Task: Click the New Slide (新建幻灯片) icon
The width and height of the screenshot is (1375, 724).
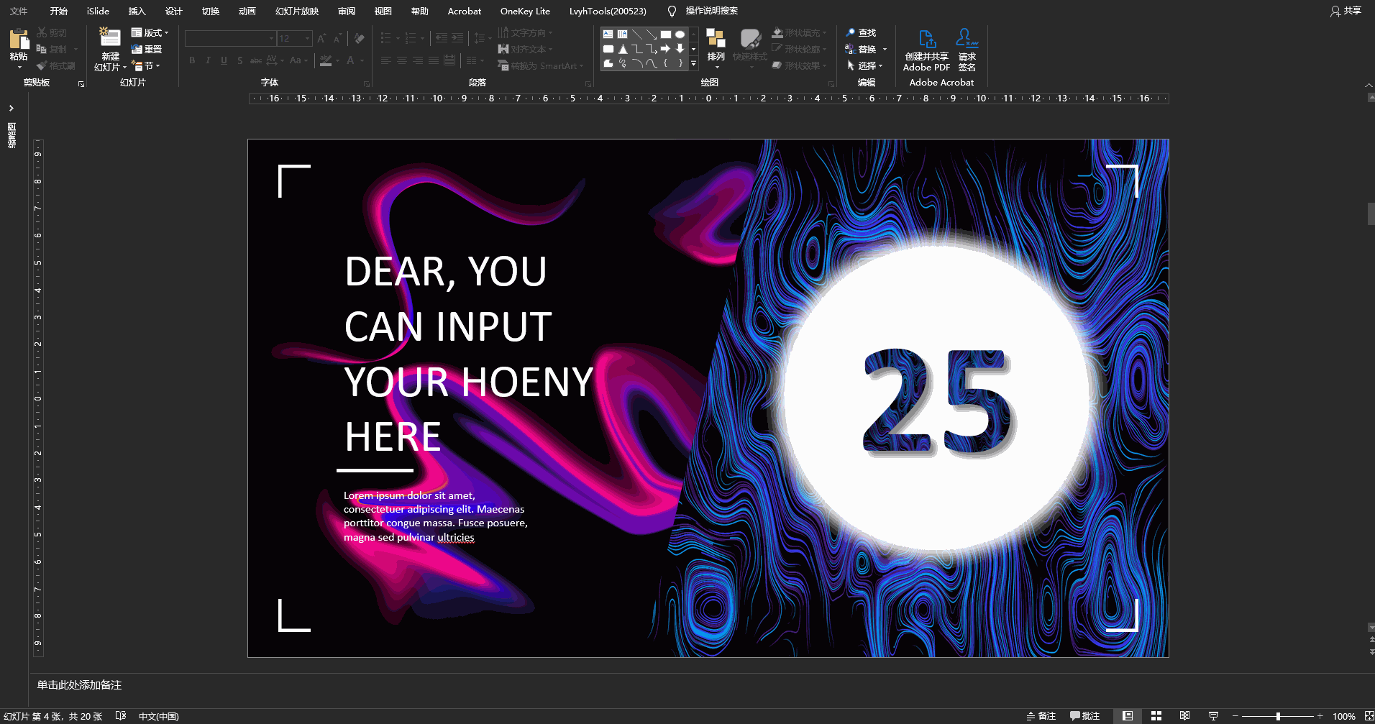Action: coord(110,38)
